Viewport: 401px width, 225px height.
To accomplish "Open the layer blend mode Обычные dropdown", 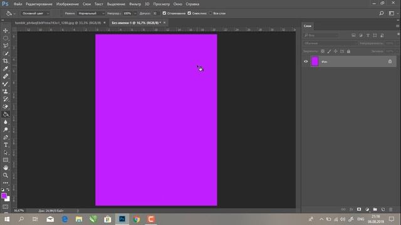I will pos(330,43).
